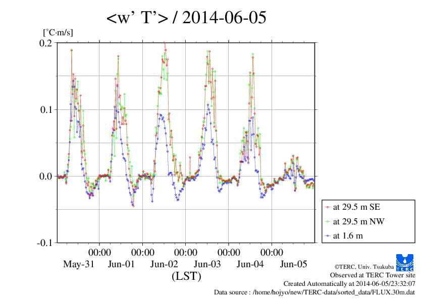The image size is (425, 300).
Task: Select the Jun-05 date label
Action: coord(293,264)
